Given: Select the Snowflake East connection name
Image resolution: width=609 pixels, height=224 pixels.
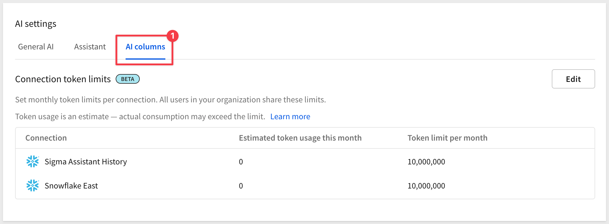Looking at the screenshot, I should (x=71, y=186).
